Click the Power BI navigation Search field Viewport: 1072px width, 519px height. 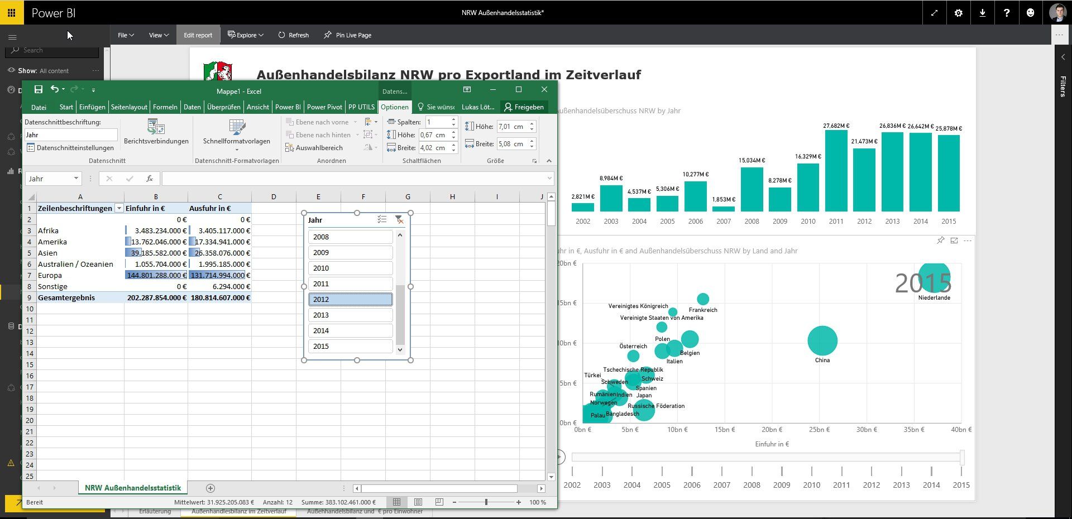pos(53,50)
